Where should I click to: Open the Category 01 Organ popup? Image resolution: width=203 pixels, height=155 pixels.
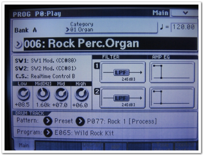(111, 27)
